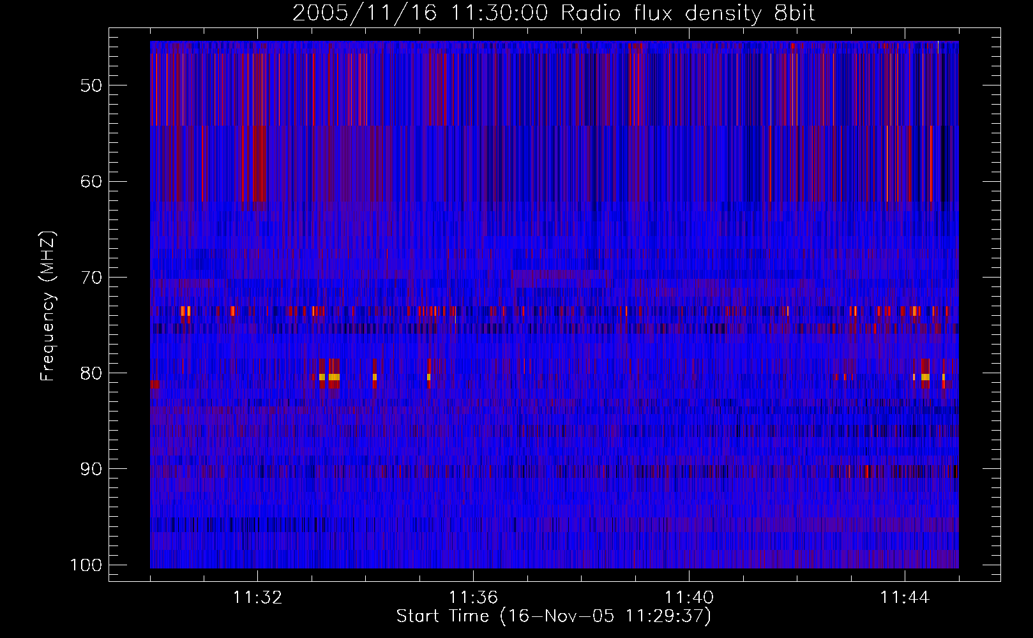Click the 70 frequency tick label
This screenshot has height=638, width=1033.
tap(91, 278)
